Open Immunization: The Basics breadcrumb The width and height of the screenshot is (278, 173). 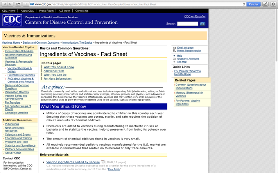pos(77,42)
